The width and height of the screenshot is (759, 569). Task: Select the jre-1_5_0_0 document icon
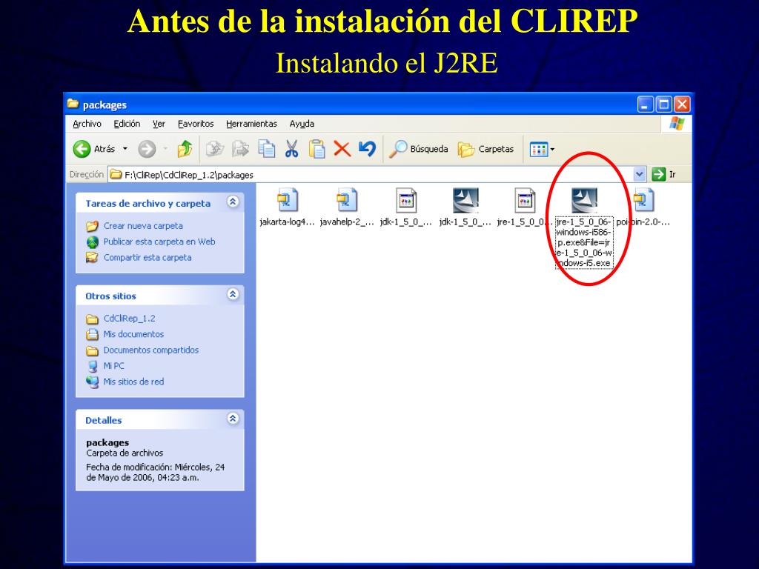(x=525, y=200)
